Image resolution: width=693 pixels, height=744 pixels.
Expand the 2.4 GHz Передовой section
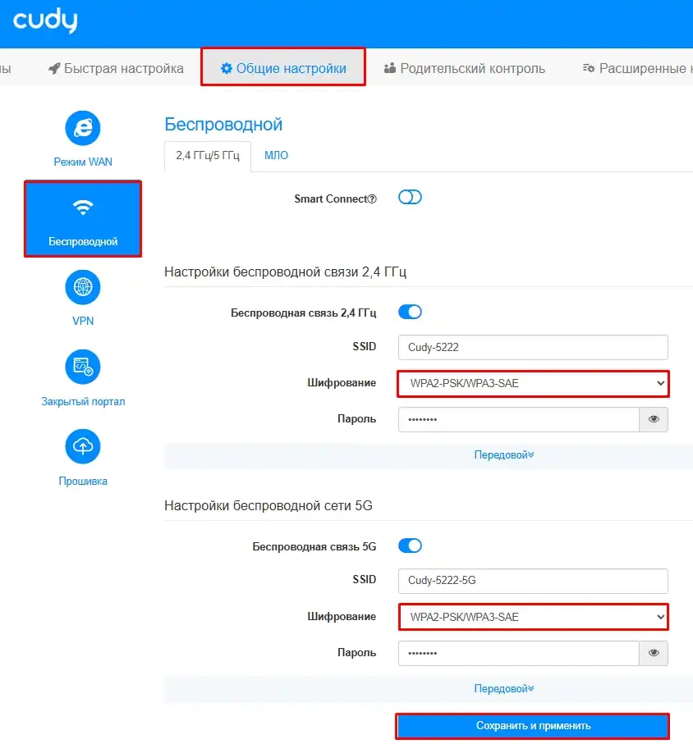[x=504, y=455]
